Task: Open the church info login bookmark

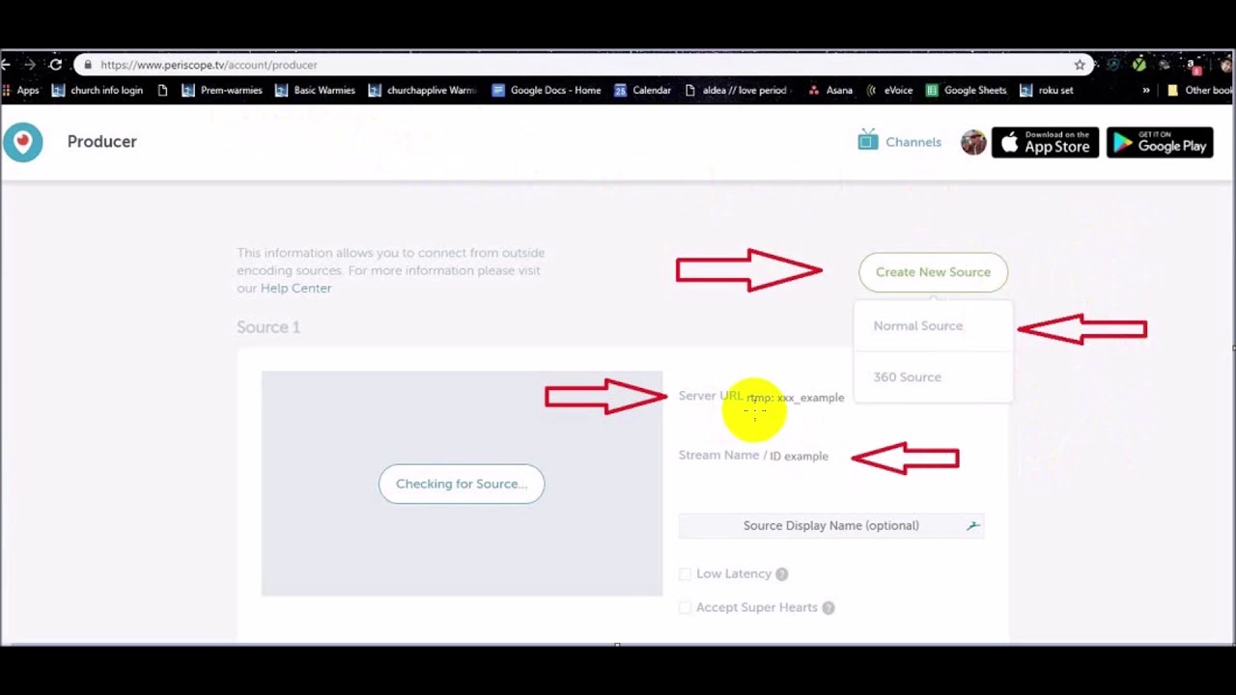Action: coord(98,91)
